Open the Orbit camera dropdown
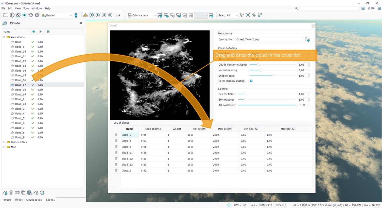Viewport: 382px width, 209px height. point(142,15)
